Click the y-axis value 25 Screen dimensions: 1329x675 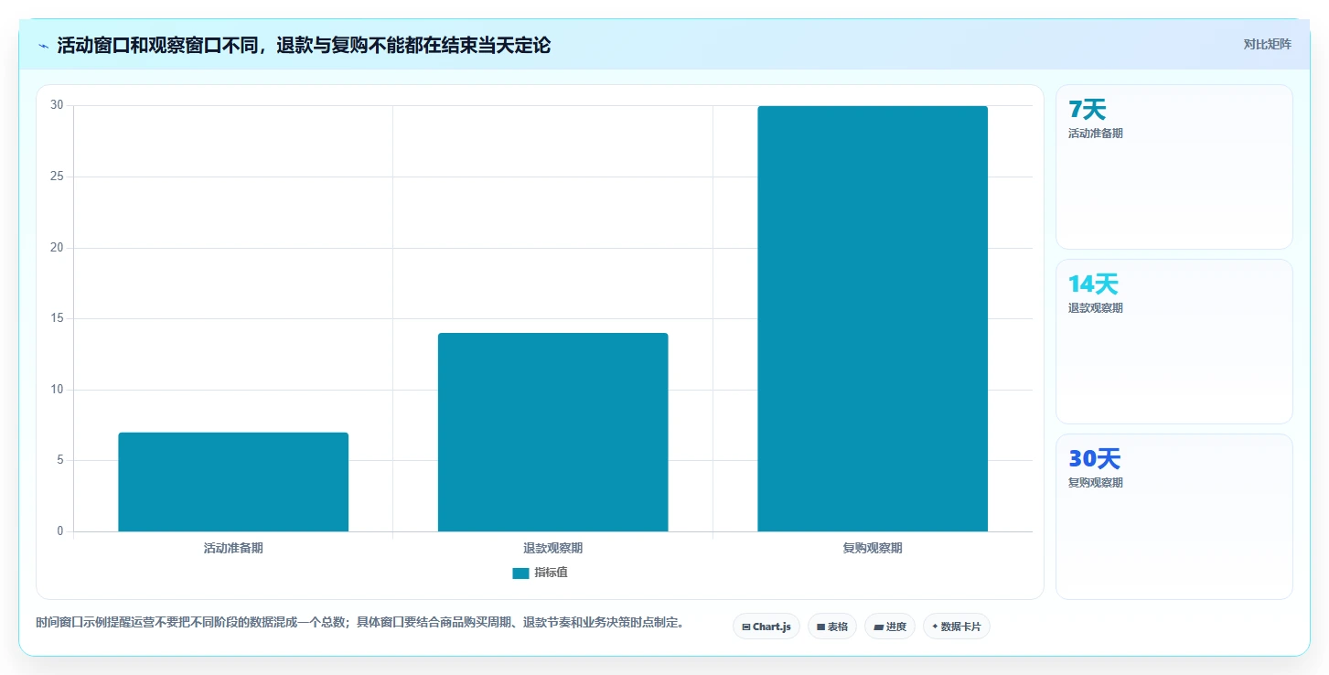pyautogui.click(x=57, y=177)
